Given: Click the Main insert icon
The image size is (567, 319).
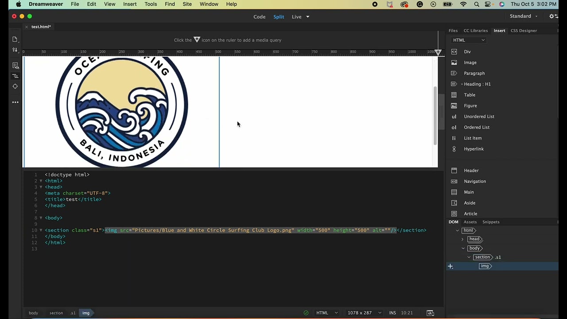Looking at the screenshot, I should 454,192.
